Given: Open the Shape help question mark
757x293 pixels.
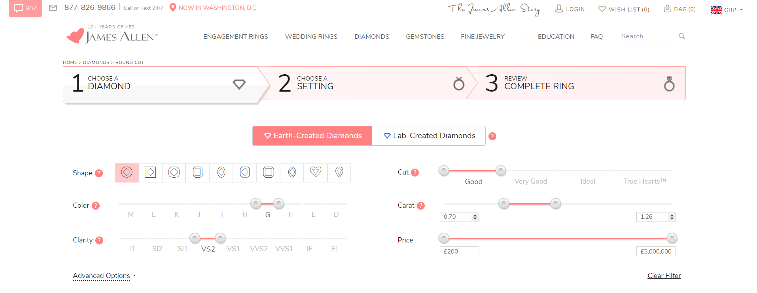Looking at the screenshot, I should 99,173.
